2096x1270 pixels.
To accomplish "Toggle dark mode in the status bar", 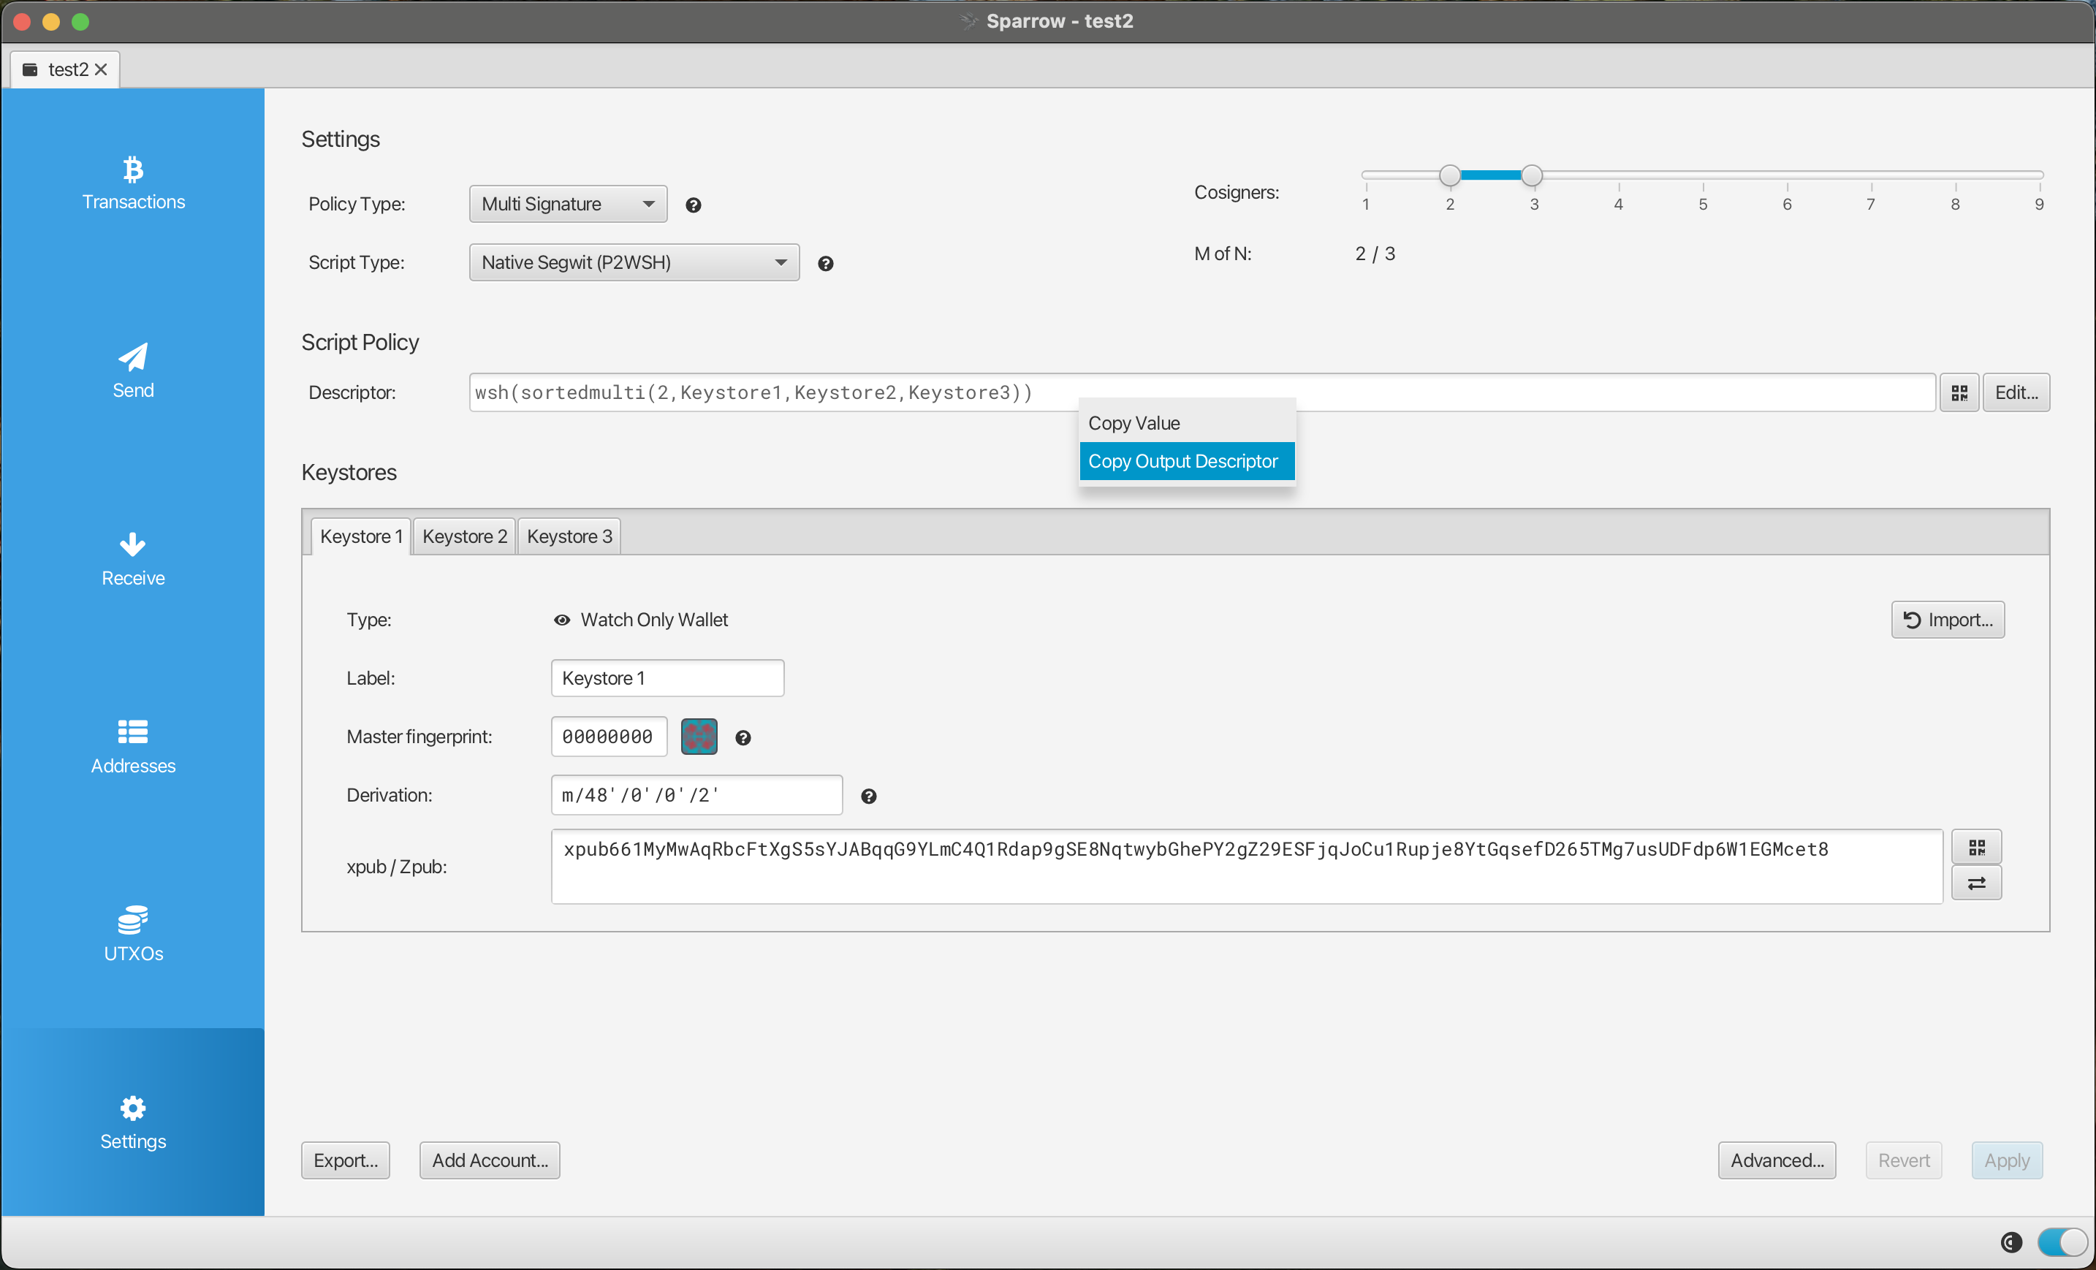I will click(x=2060, y=1242).
